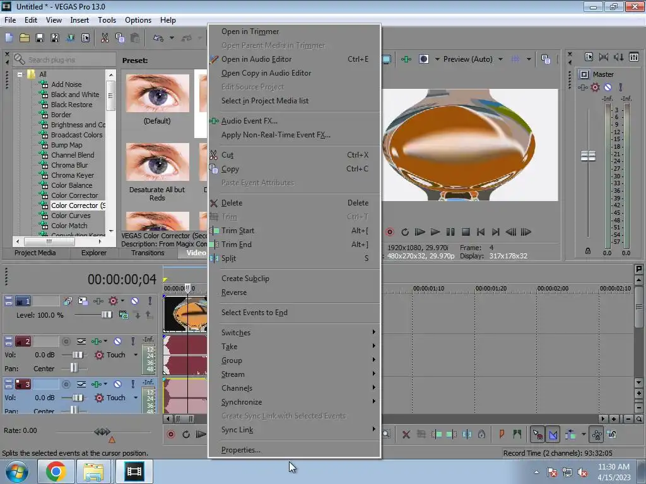Play the project from the preview controls
Image resolution: width=646 pixels, height=484 pixels.
coord(435,232)
